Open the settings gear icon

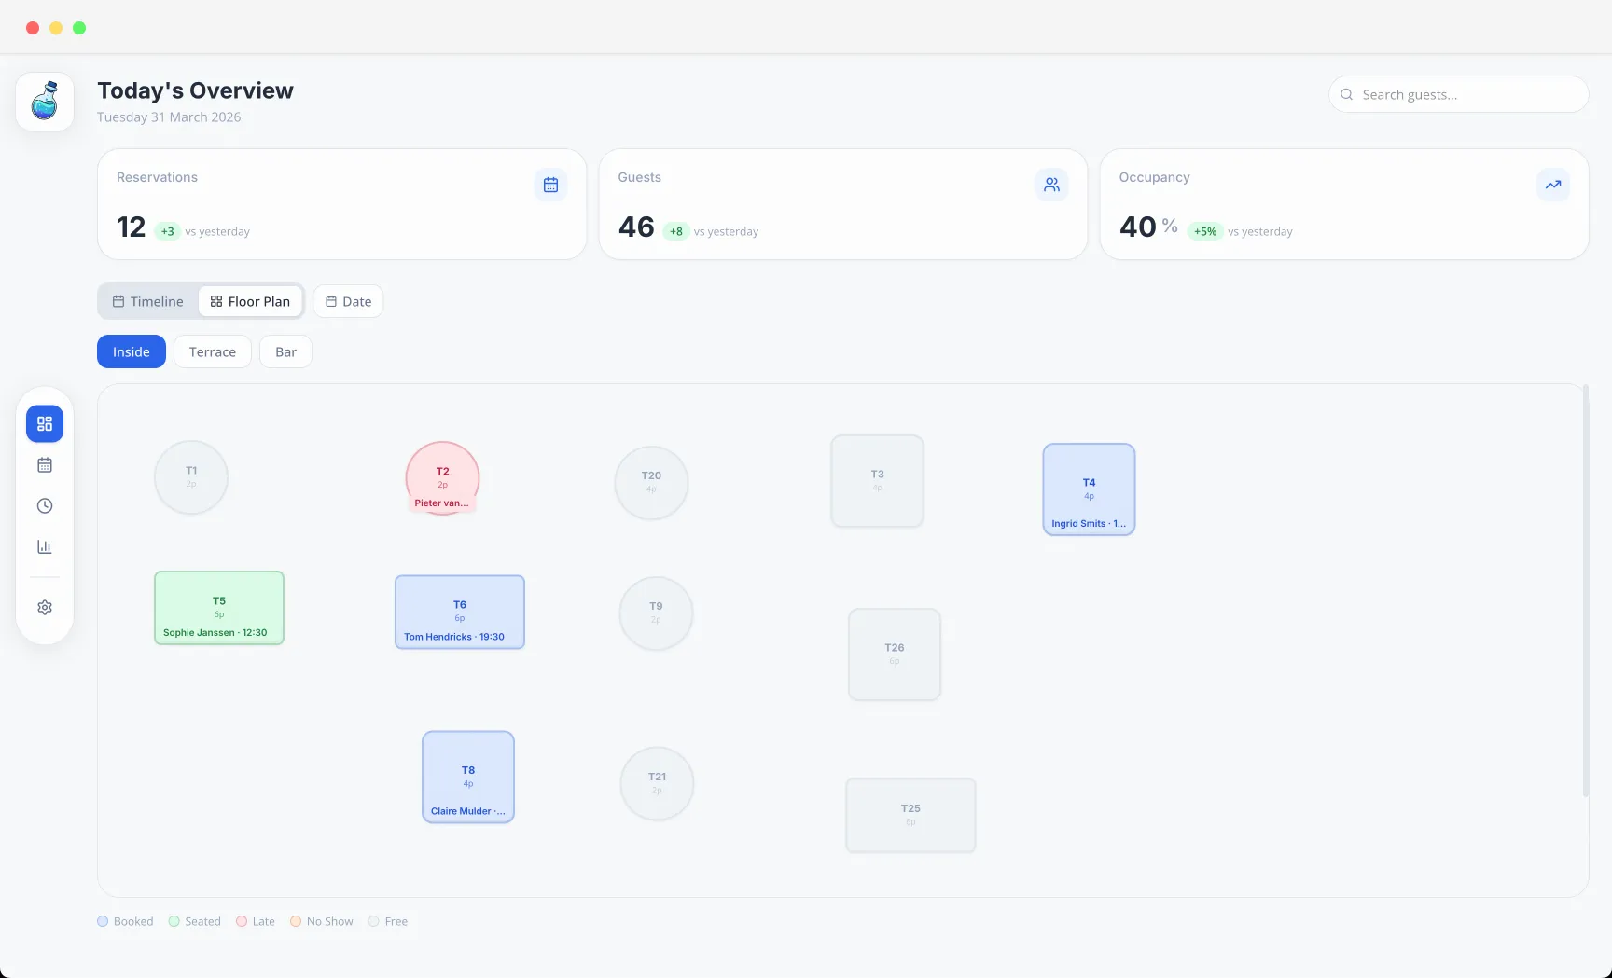[44, 608]
